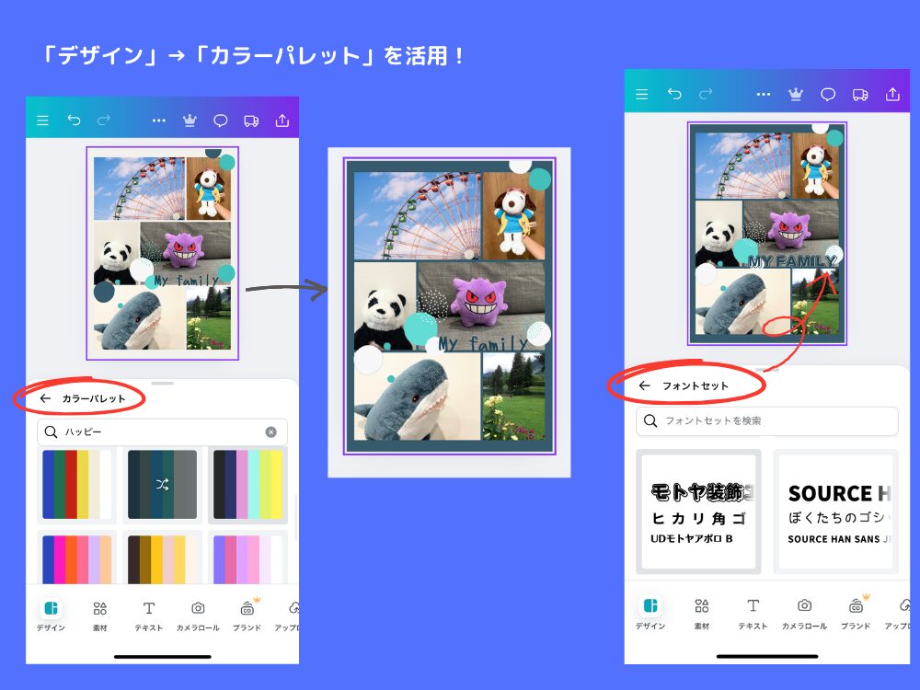Go back from フォントセット panel
The image size is (920, 690).
pos(644,386)
